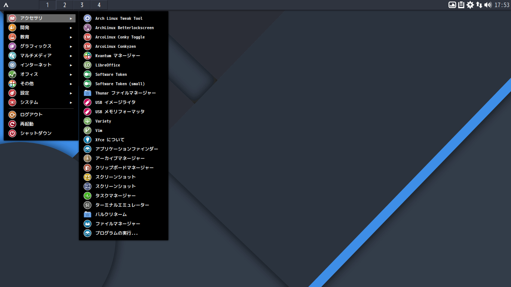Click USB メモリフォーマッタ icon

pyautogui.click(x=87, y=112)
